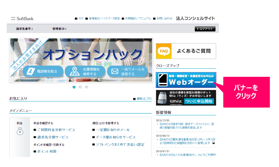
Task: Click the クローズアップ heading
Action: (168, 66)
